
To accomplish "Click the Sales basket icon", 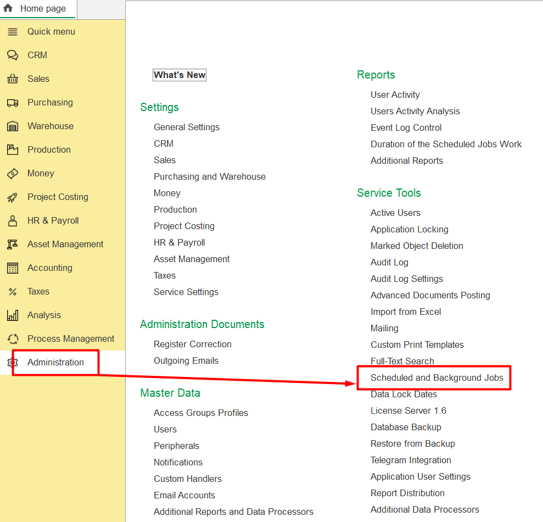I will 13,79.
